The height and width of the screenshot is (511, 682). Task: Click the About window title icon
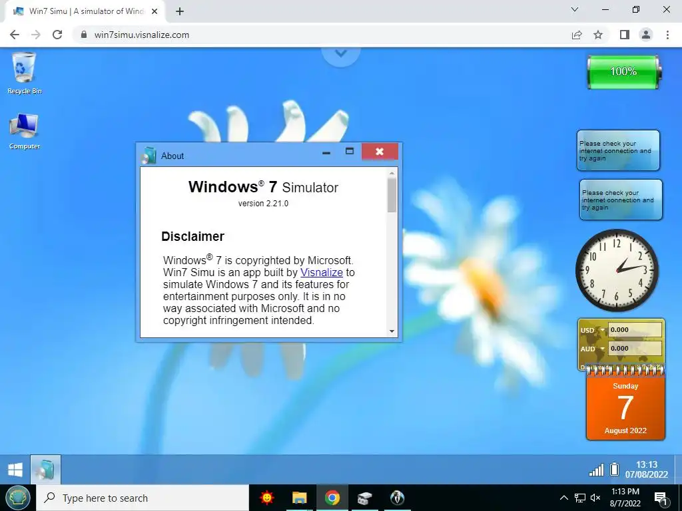[149, 156]
